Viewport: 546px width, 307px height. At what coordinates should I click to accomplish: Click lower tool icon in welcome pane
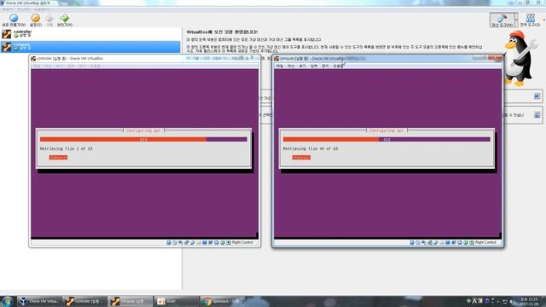(x=537, y=114)
